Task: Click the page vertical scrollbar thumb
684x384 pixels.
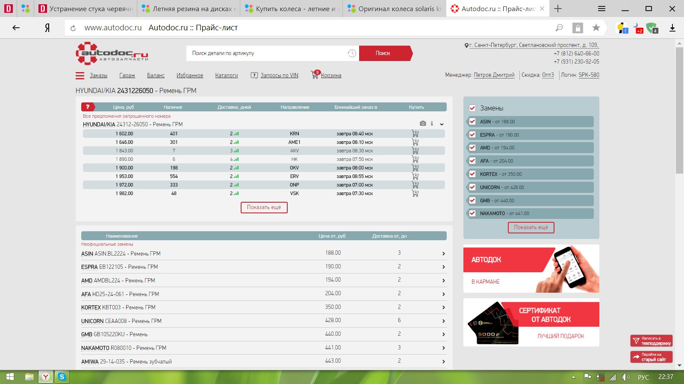Action: pos(679,110)
